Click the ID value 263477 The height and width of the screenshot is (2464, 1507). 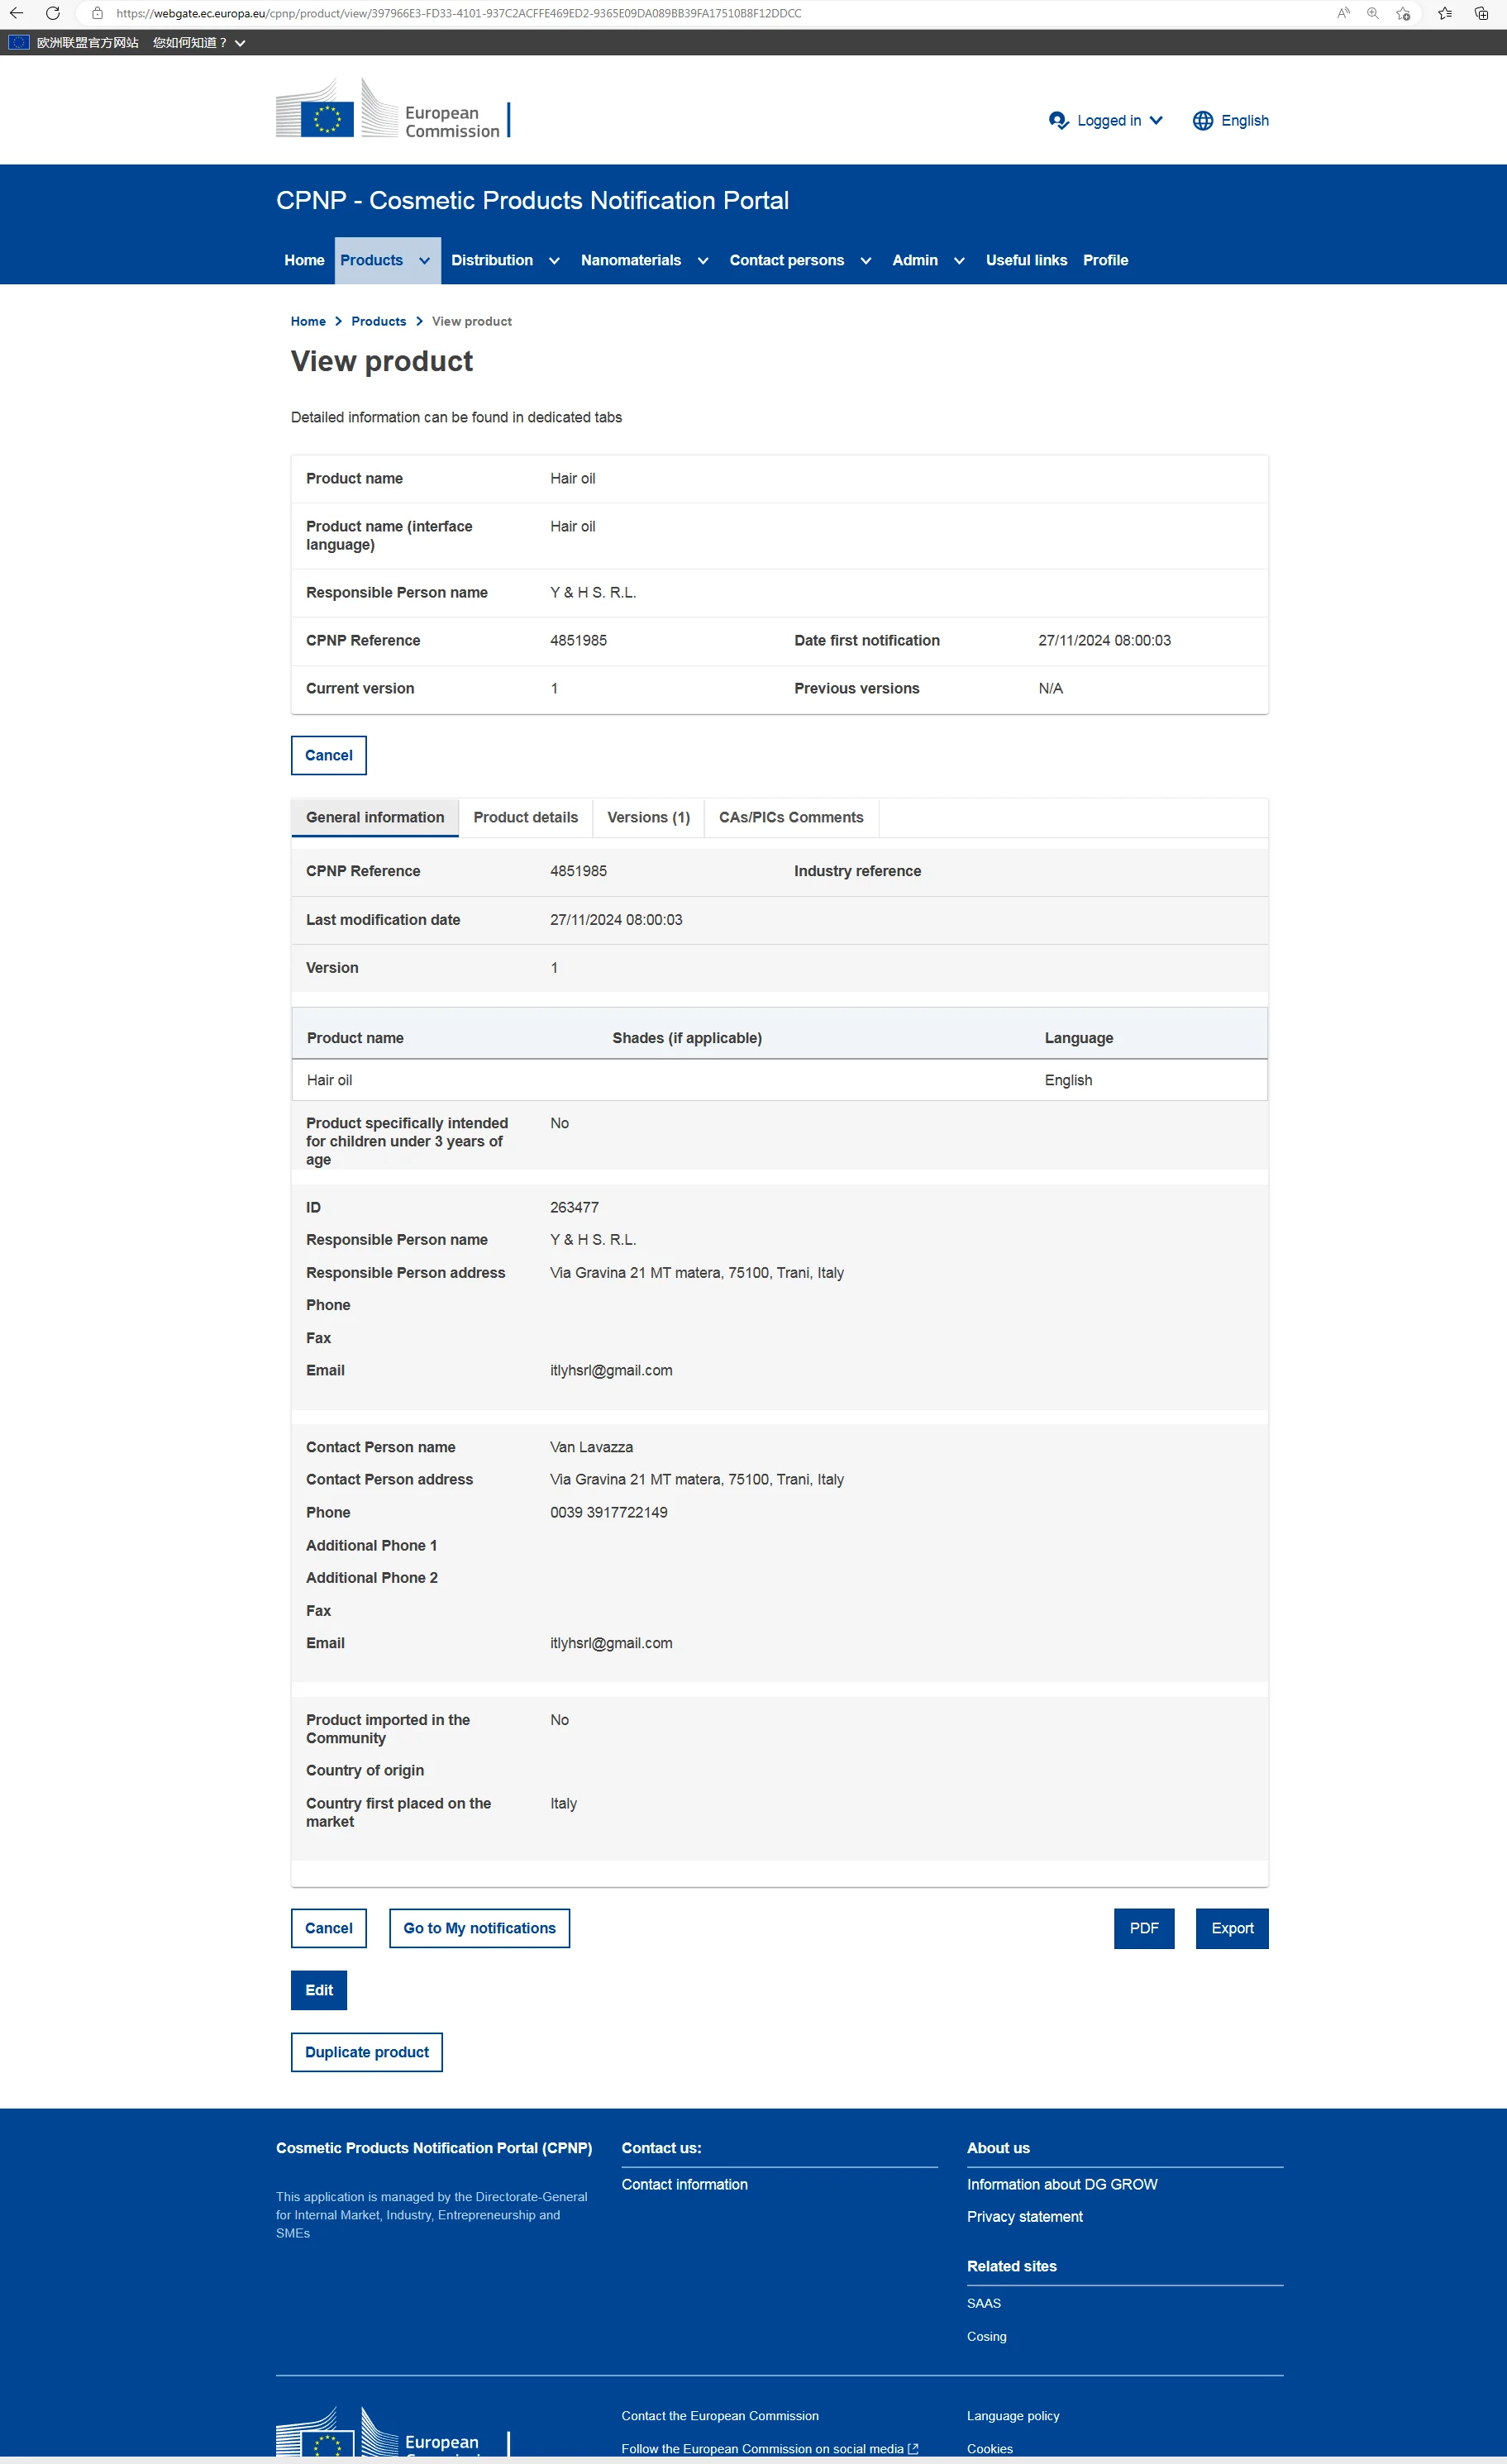pos(574,1207)
